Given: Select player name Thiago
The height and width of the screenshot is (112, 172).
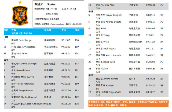Looking at the screenshot, I should (107, 35).
